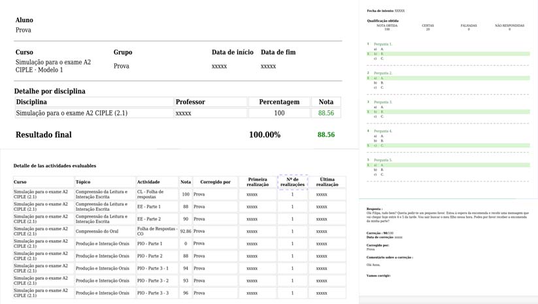Click the 'Pergunta 1.' question title

tap(383, 44)
